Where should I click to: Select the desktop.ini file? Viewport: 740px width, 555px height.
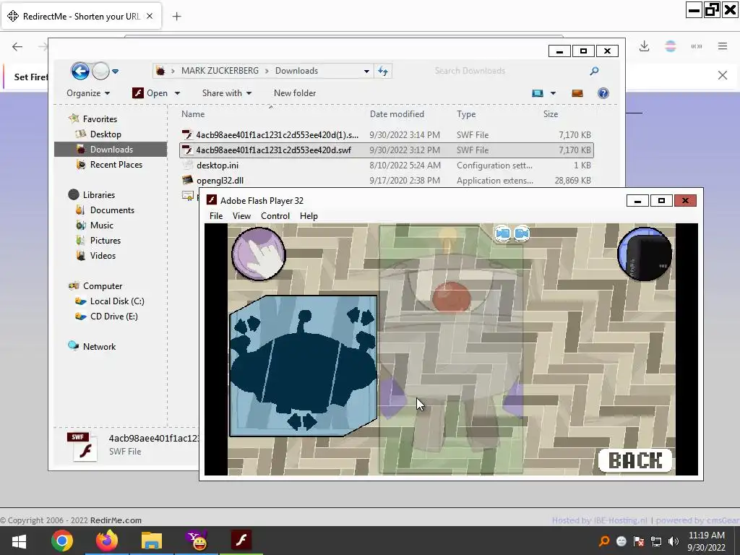click(386, 165)
